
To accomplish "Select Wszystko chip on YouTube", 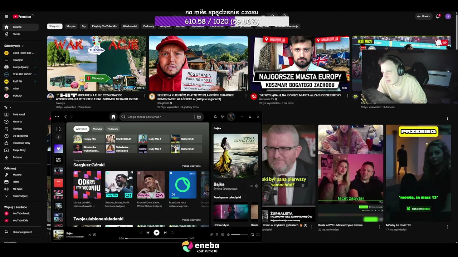I will (55, 26).
